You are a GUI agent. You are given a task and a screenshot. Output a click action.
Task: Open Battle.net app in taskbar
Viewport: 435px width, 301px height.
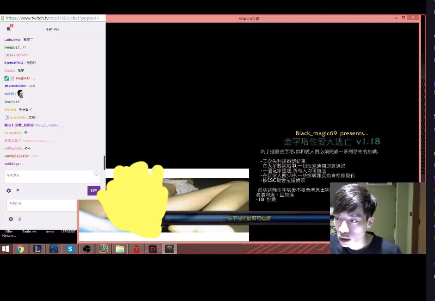click(x=53, y=249)
